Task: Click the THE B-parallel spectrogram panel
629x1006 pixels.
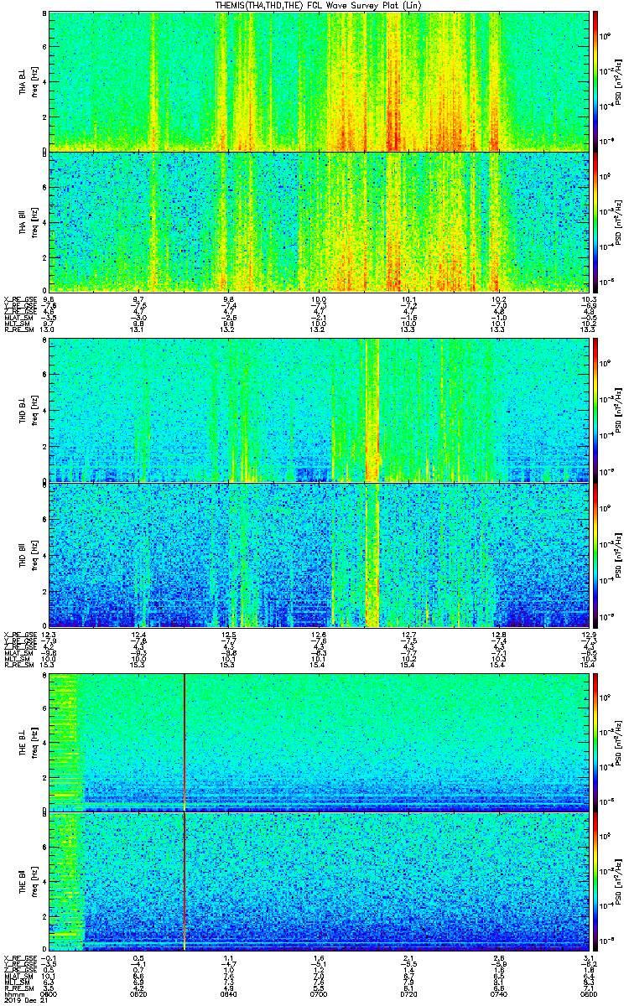Action: pos(319,881)
